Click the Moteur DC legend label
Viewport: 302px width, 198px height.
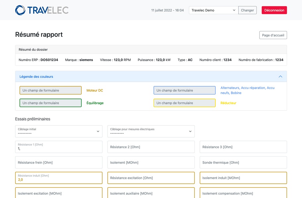[95, 91]
